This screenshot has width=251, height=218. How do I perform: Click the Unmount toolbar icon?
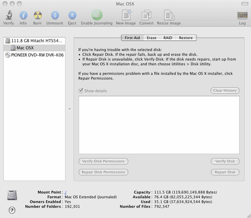(55, 15)
